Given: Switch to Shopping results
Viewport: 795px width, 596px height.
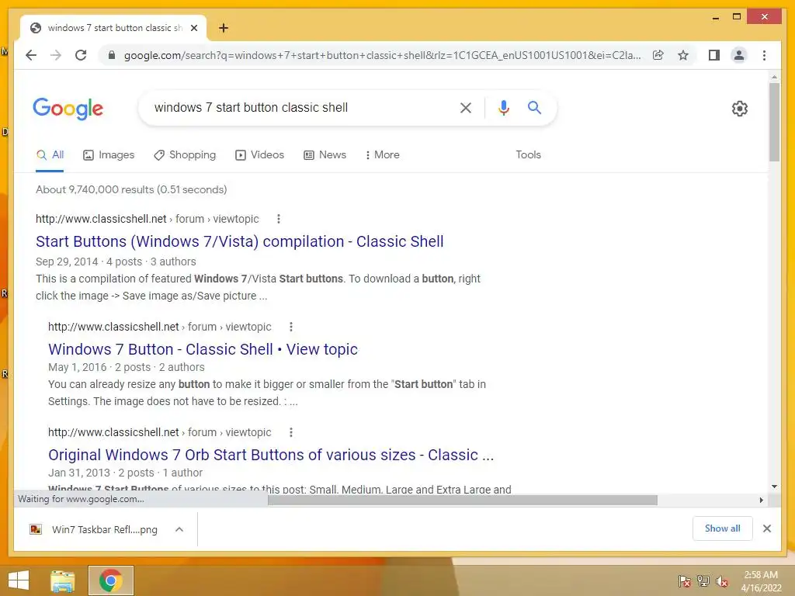Looking at the screenshot, I should click(185, 155).
